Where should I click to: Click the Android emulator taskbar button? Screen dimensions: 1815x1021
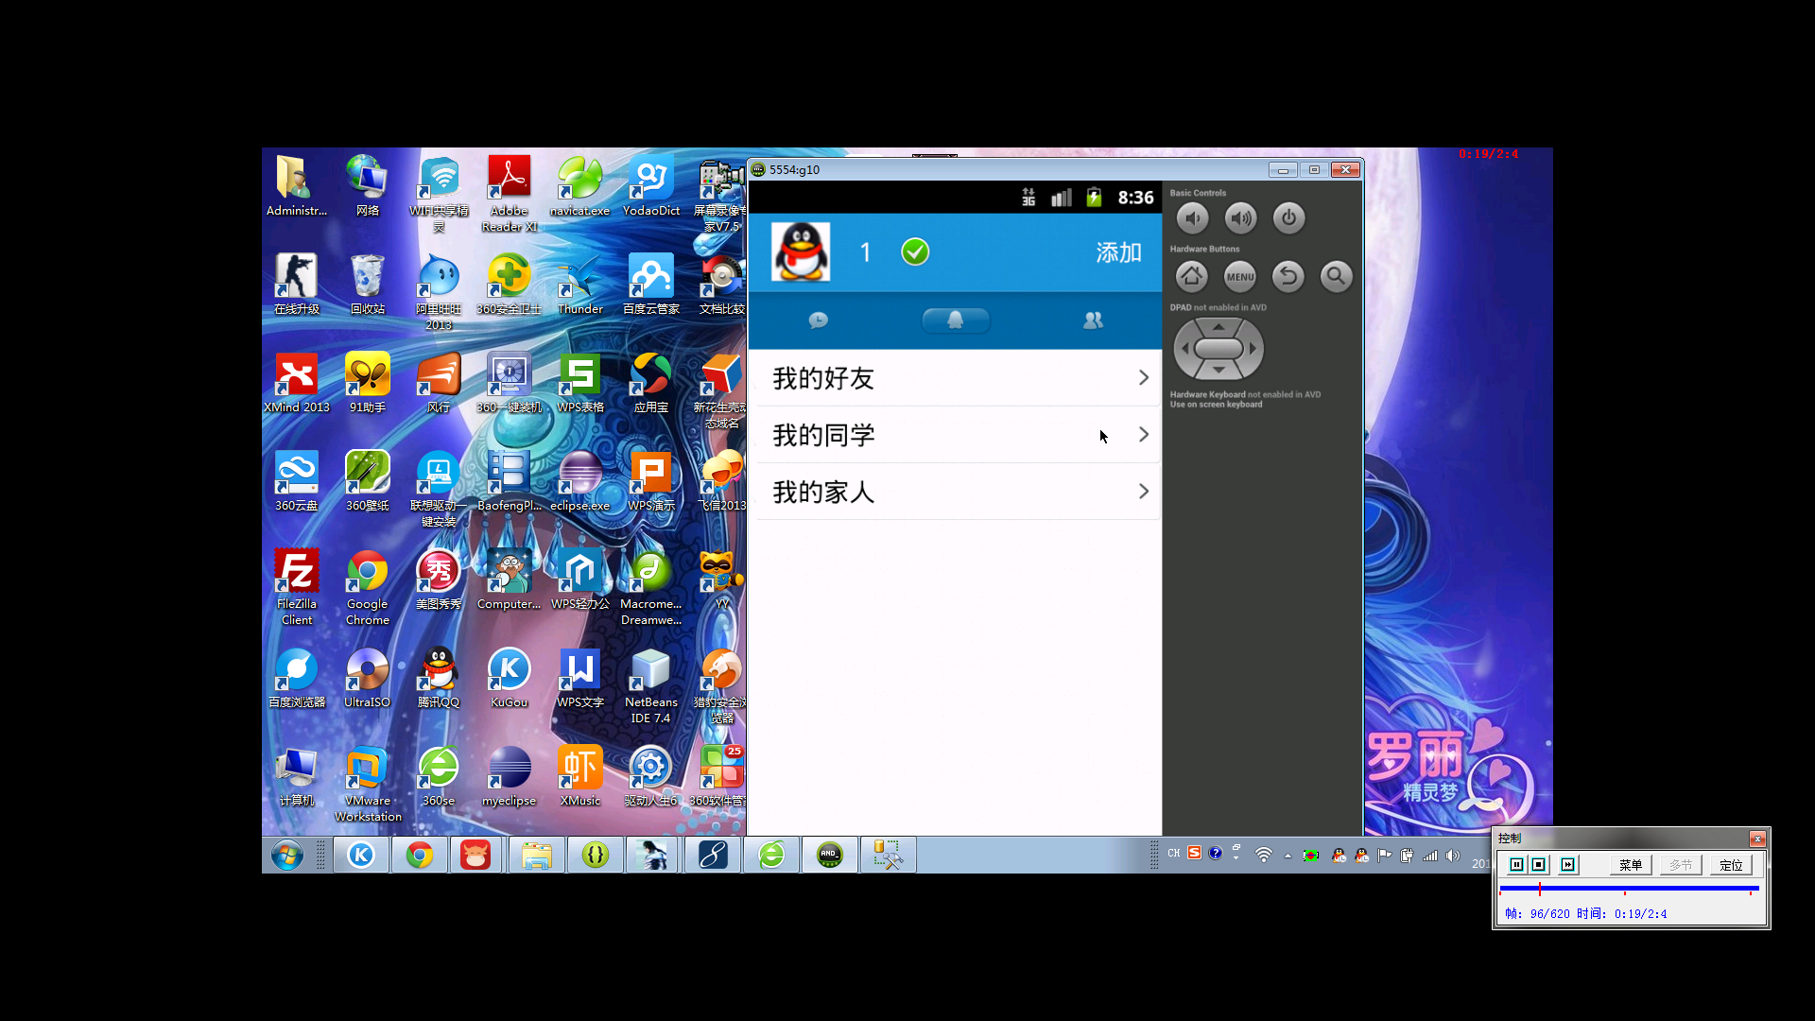(x=829, y=856)
